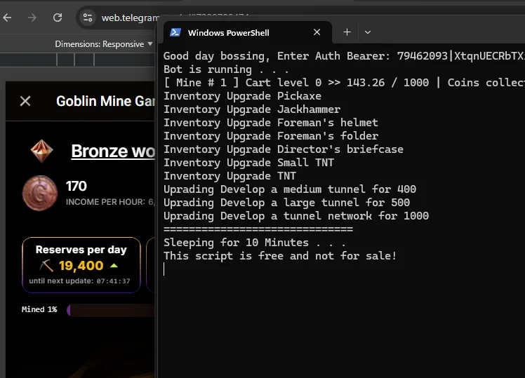Click Inventory Upgrade Foreman's folder line
Viewport: 525px width, 378px height.
pyautogui.click(x=271, y=136)
